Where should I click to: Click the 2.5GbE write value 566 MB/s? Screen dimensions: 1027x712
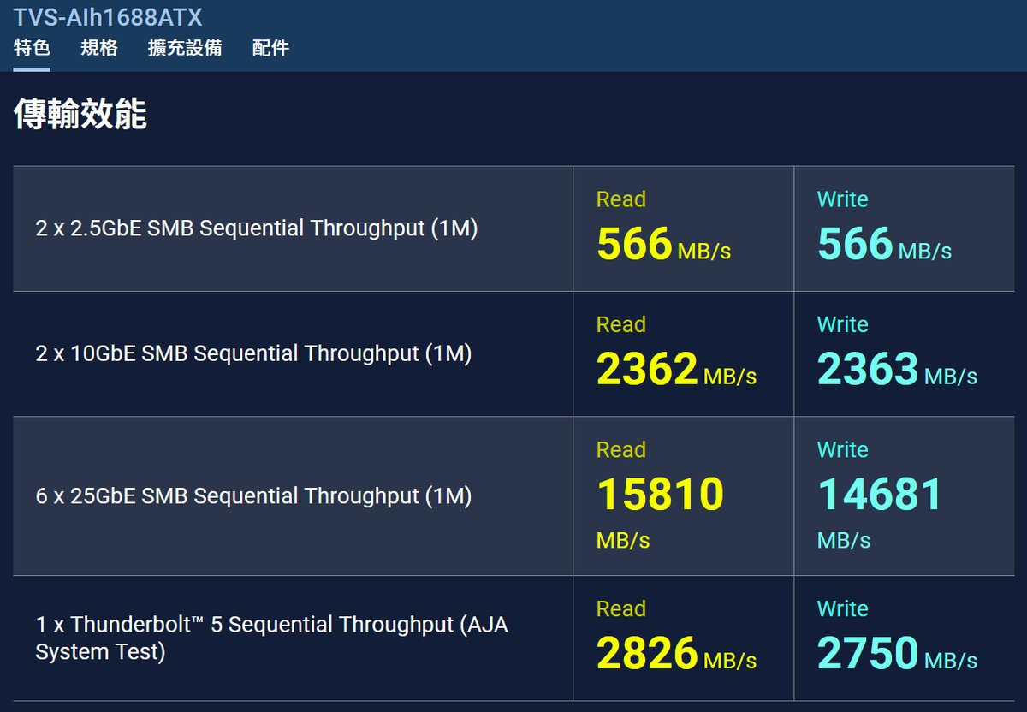(883, 245)
